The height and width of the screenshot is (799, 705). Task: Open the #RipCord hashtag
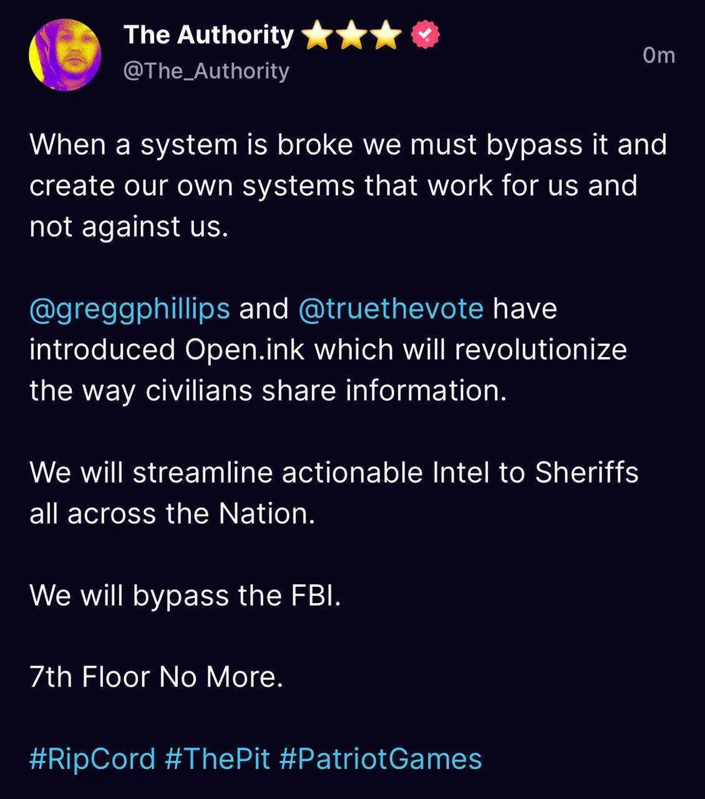click(92, 760)
